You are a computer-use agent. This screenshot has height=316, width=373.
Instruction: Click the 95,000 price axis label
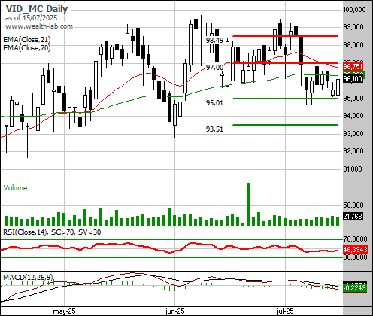coord(353,98)
